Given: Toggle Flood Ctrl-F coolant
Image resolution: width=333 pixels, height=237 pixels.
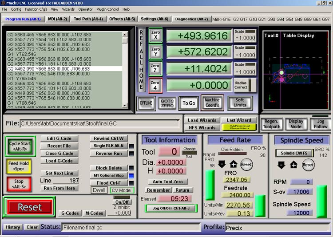Looking at the screenshot, I should 109,183.
